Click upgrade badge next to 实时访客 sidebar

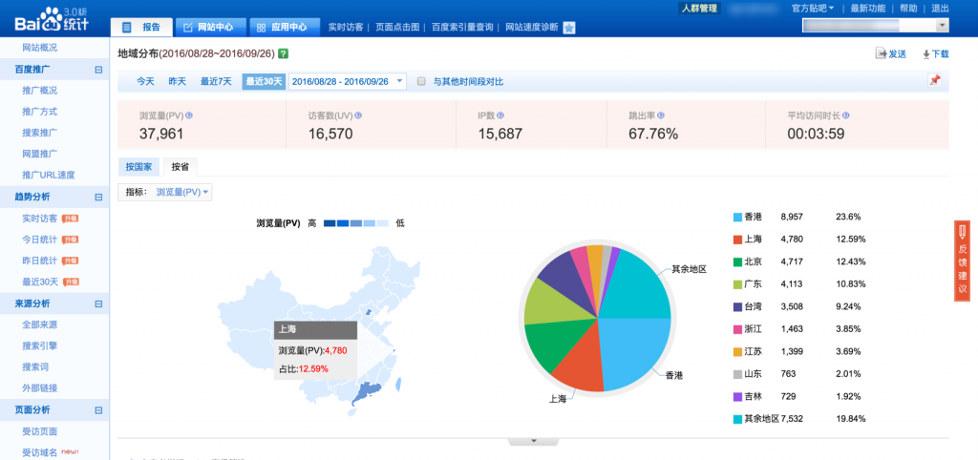click(x=70, y=219)
